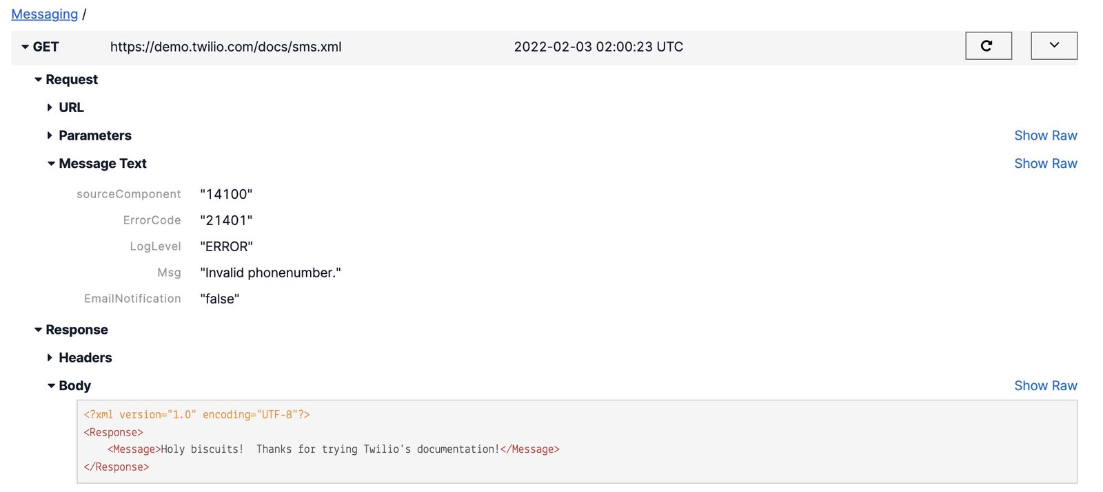The width and height of the screenshot is (1103, 492).
Task: Open the actions chevron dropdown at top right
Action: pyautogui.click(x=1053, y=45)
